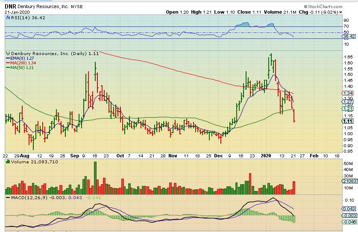The width and height of the screenshot is (358, 232).
Task: Click the Dec label on the date axis
Action: point(218,156)
